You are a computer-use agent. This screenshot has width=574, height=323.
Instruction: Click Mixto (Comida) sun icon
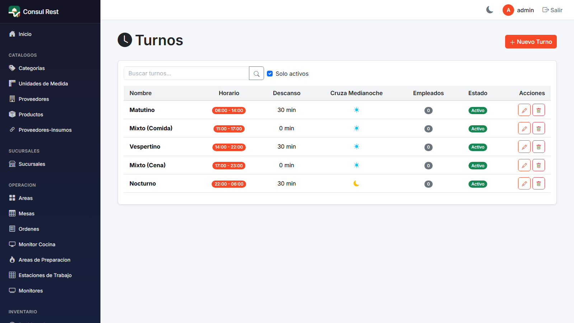357,128
